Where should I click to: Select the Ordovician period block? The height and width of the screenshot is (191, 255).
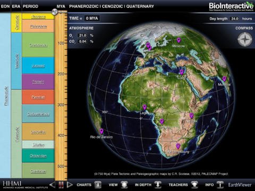pyautogui.click(x=38, y=155)
